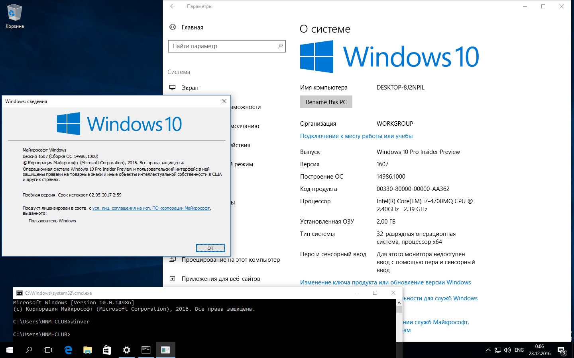The width and height of the screenshot is (574, 358).
Task: Click the Версия value 1607 in Settings
Action: (x=383, y=164)
